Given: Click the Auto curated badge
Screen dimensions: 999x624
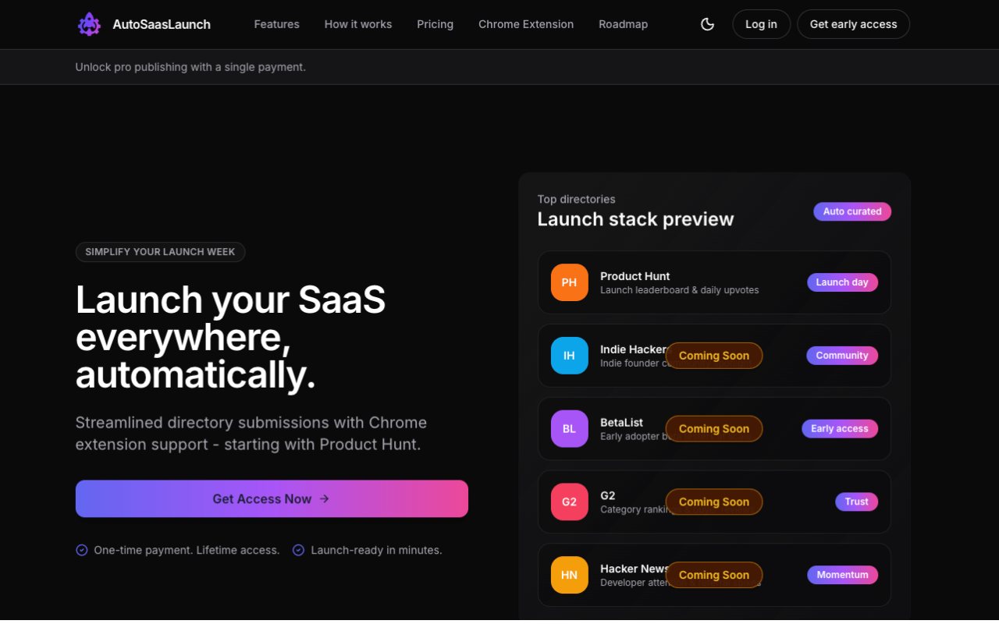Looking at the screenshot, I should coord(852,211).
